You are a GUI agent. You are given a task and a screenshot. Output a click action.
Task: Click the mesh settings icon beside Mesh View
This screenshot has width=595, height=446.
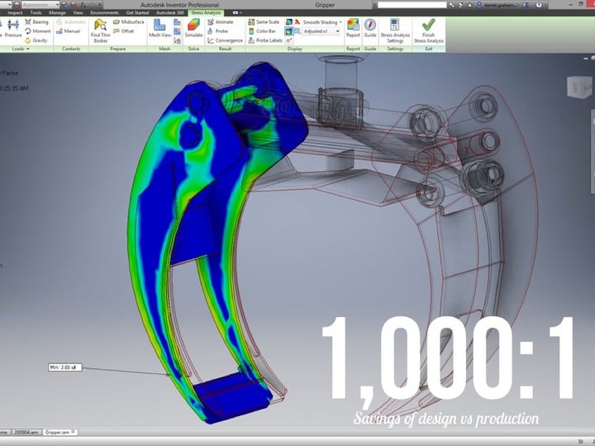[x=177, y=22]
